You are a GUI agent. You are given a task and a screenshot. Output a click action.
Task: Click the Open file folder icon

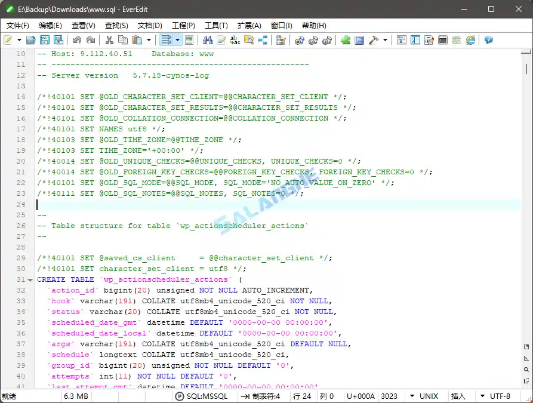point(31,40)
